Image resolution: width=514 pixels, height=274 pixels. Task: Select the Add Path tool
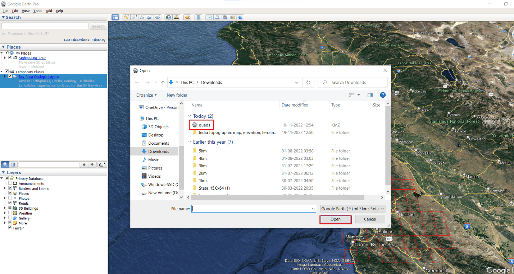[142, 17]
